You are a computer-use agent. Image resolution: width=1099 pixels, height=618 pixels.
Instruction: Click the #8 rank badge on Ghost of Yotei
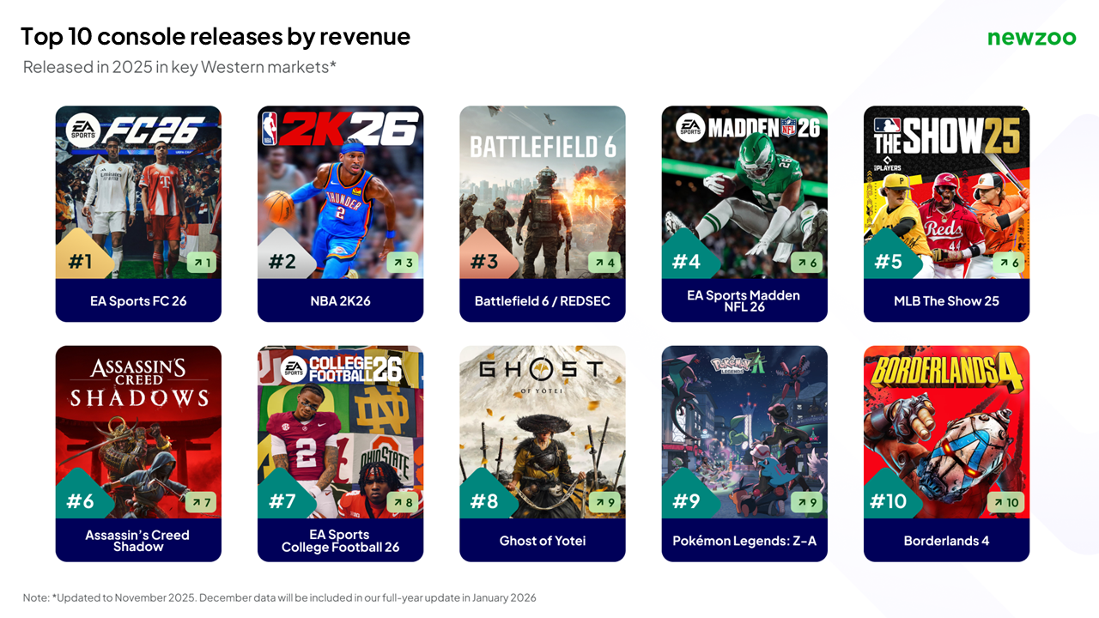pos(484,497)
